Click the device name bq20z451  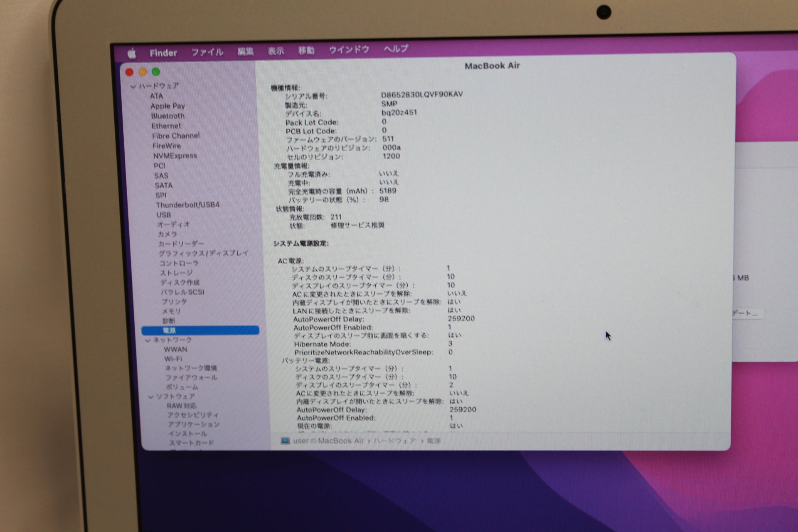[x=399, y=113]
